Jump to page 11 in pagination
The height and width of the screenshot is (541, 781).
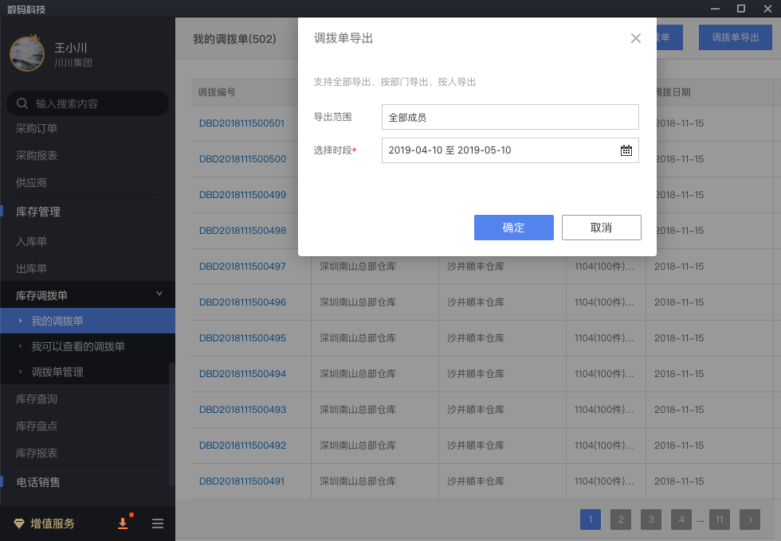pos(719,520)
